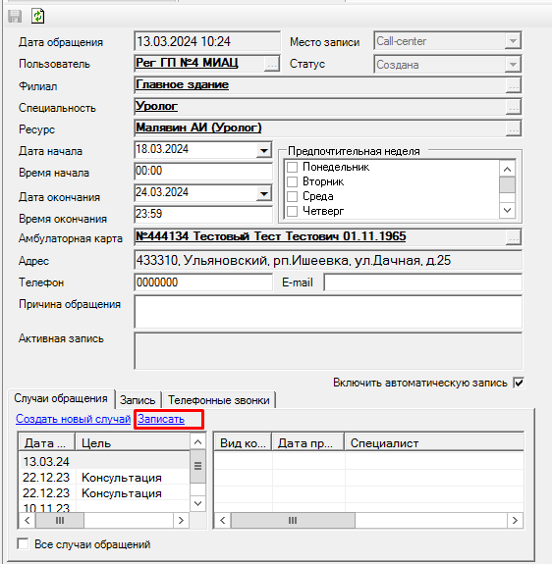Expand the Дата окончания date dropdown
The width and height of the screenshot is (552, 564).
[264, 193]
